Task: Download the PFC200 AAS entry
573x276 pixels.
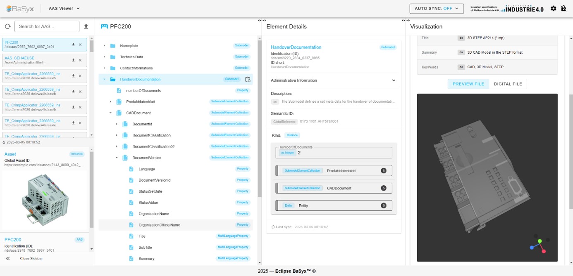Action: (x=73, y=45)
